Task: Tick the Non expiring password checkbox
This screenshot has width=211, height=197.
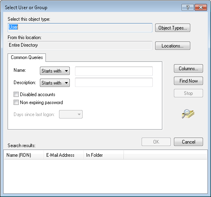Action: [x=16, y=102]
